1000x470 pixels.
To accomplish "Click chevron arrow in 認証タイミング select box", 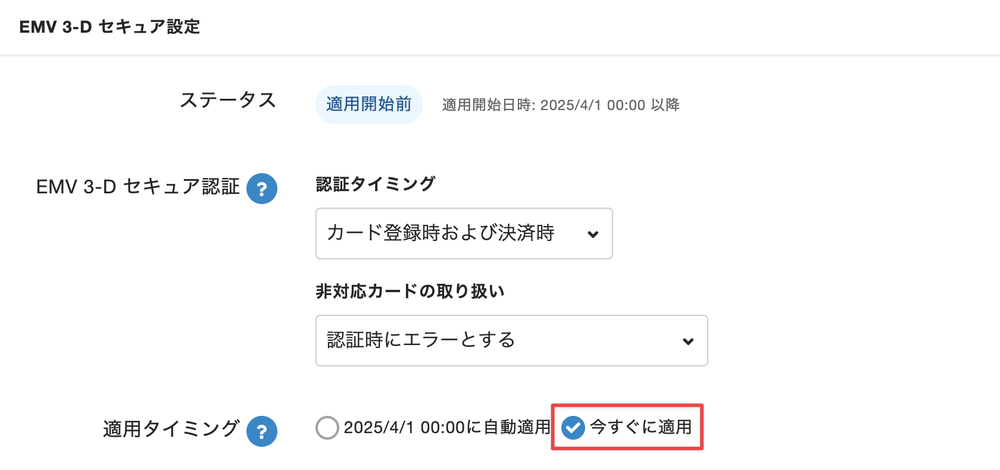I will (x=593, y=234).
